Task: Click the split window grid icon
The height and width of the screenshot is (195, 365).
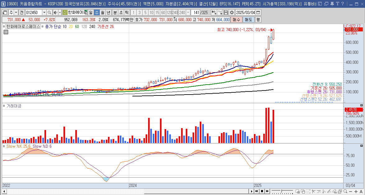Action: point(298,191)
